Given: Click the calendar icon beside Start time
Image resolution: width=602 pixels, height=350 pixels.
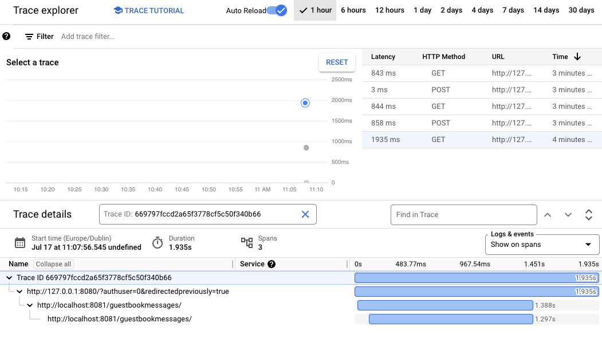Looking at the screenshot, I should coord(20,242).
